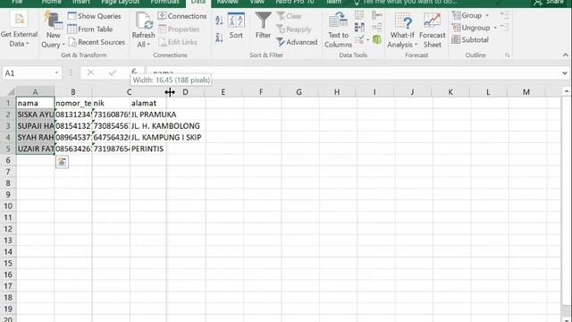572x322 pixels.
Task: Click the greyed Properties command
Action: tap(179, 30)
